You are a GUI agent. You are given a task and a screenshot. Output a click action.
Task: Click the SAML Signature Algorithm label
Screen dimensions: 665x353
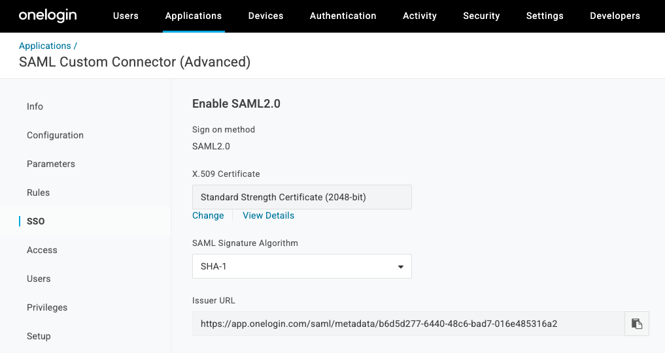tap(245, 243)
